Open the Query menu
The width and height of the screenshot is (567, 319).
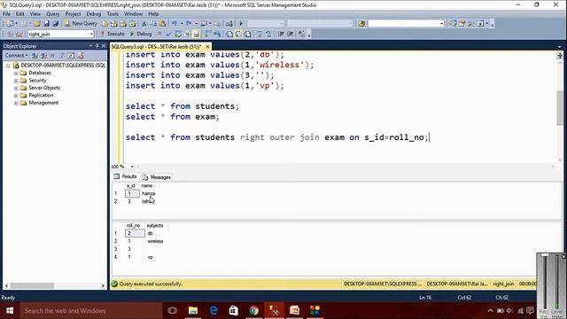point(52,14)
